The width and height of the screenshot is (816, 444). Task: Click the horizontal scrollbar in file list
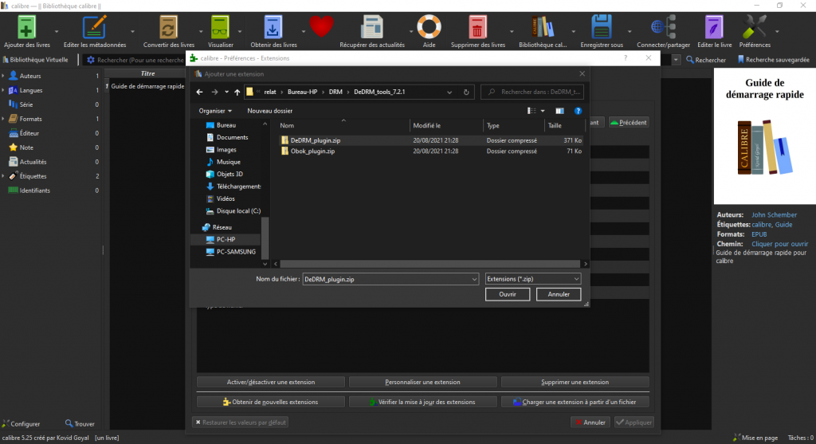point(430,264)
